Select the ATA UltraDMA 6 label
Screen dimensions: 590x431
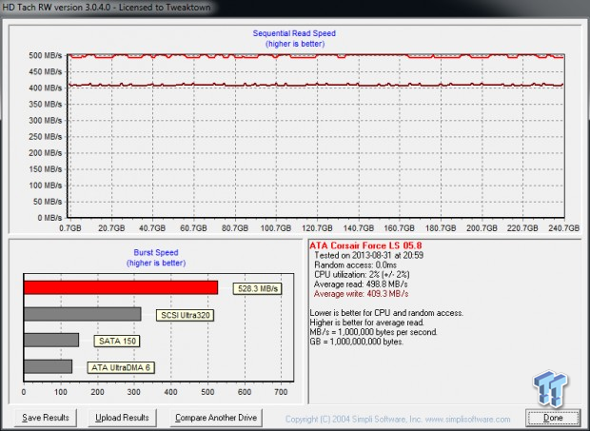click(121, 367)
